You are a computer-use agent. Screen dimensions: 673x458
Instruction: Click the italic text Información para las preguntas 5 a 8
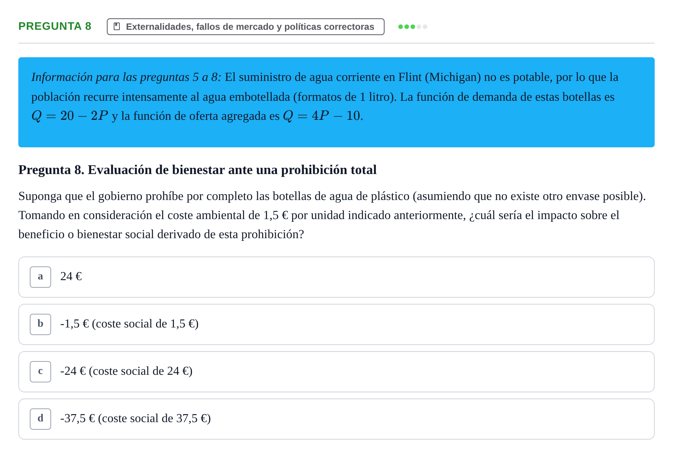126,77
